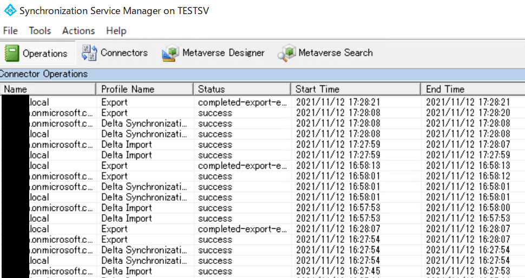The width and height of the screenshot is (525, 278).
Task: Click Connectors toolbar label
Action: click(x=124, y=53)
